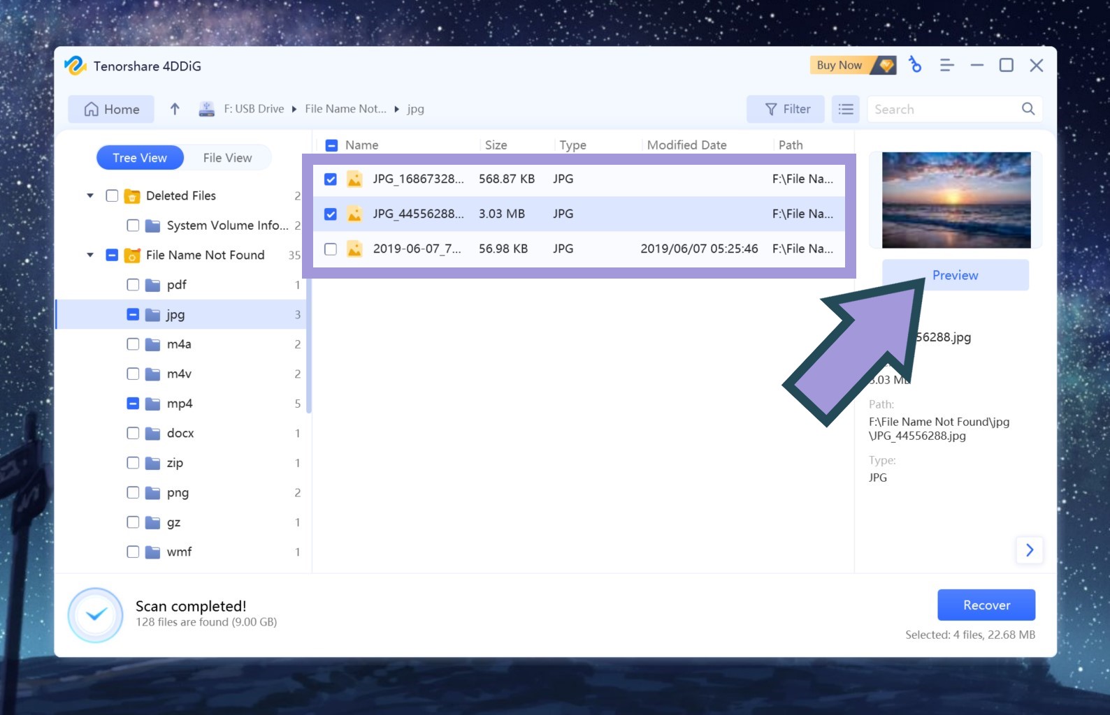1110x715 pixels.
Task: Check the 2019-06-07_7 file checkbox
Action: click(x=331, y=249)
